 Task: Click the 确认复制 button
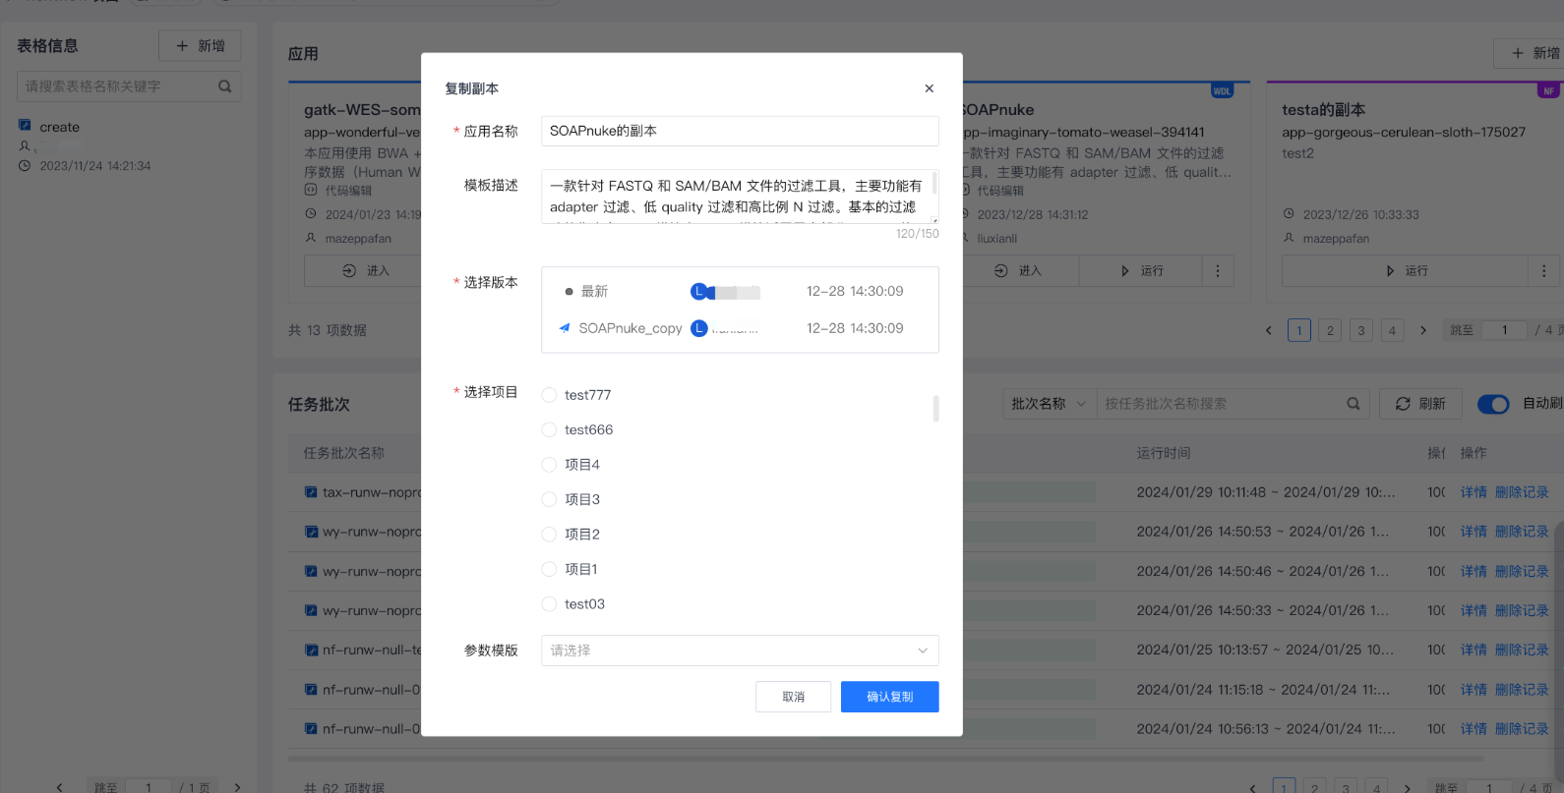pos(889,697)
